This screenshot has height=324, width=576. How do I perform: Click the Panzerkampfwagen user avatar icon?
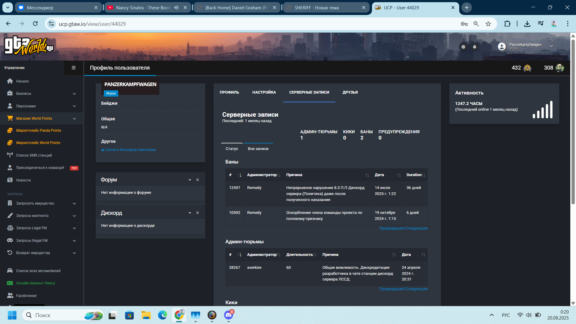click(502, 46)
